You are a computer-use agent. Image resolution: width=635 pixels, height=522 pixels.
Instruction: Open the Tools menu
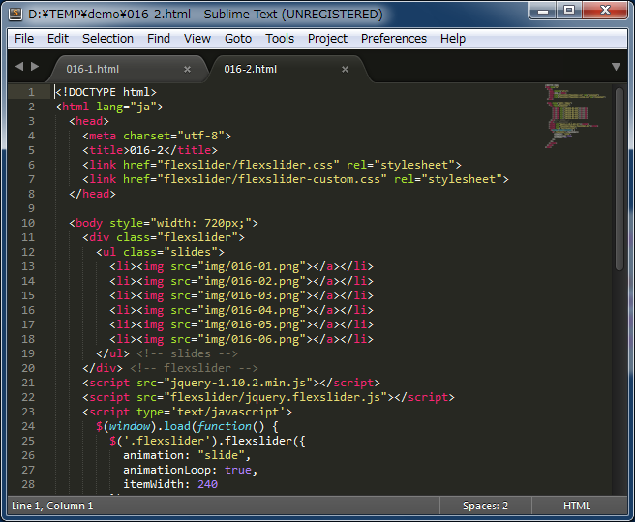tap(280, 39)
